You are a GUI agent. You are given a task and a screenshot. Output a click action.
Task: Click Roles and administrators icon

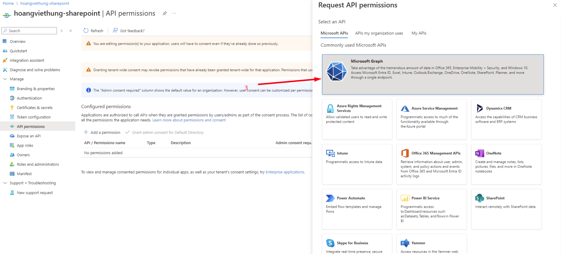coord(12,164)
